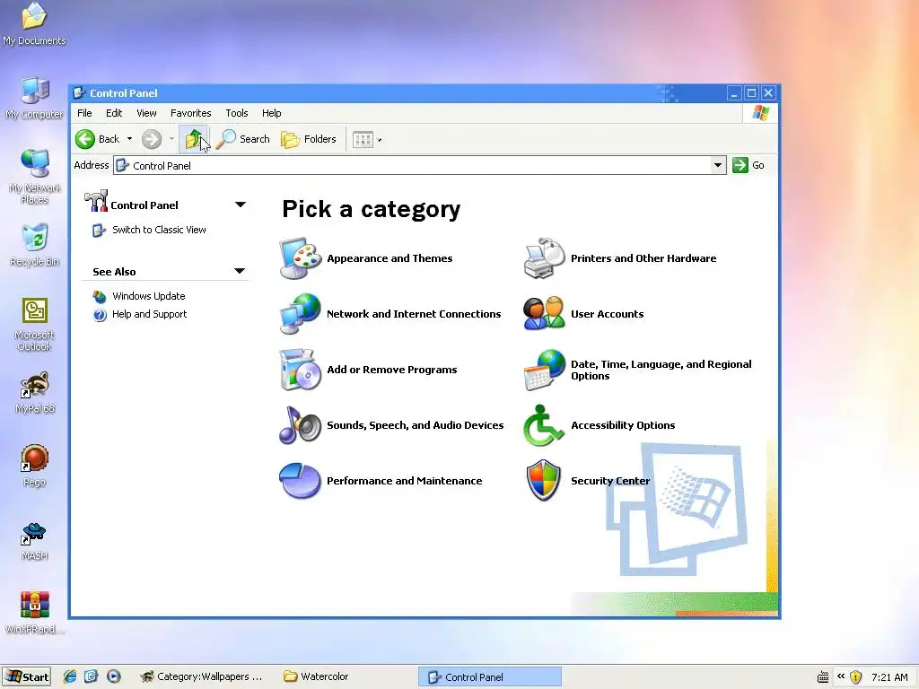Open Help and Support link

[150, 314]
